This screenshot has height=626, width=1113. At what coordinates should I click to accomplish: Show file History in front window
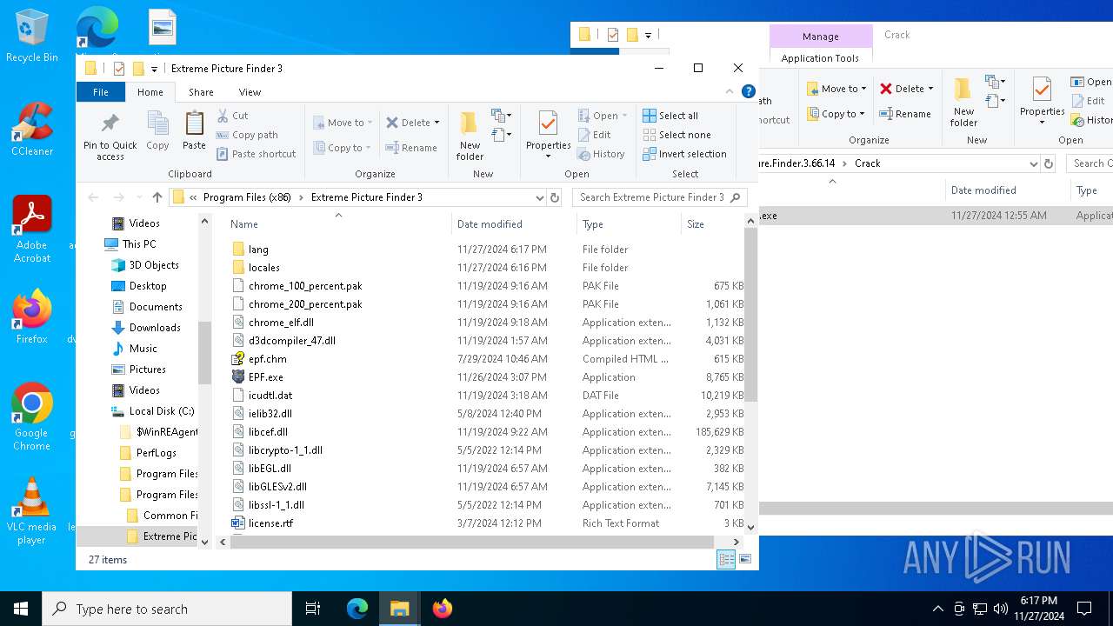[601, 154]
